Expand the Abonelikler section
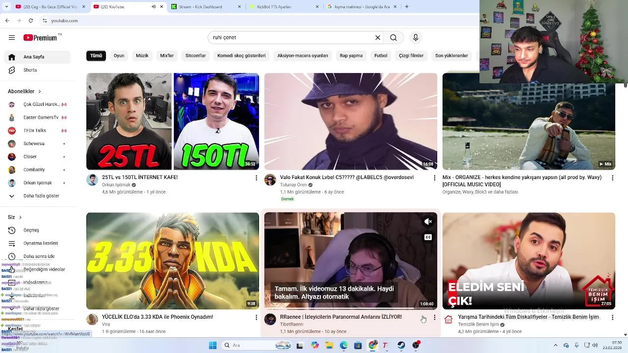Viewport: 628px width, 353px height. [x=25, y=91]
